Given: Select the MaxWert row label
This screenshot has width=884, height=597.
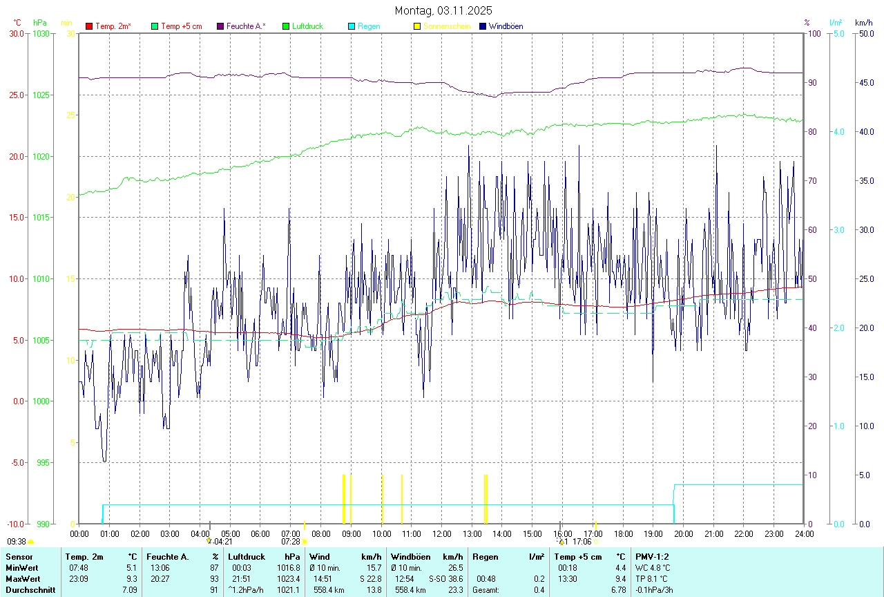Looking at the screenshot, I should point(22,578).
